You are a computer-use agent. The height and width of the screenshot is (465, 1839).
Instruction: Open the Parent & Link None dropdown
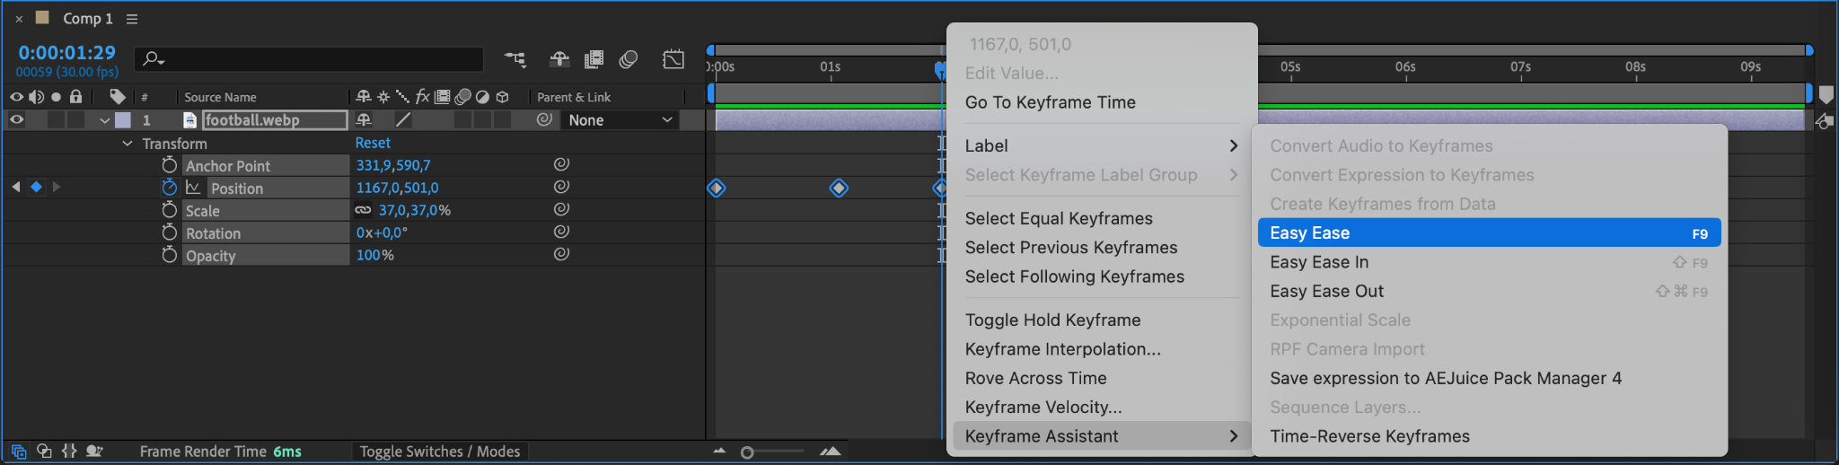click(620, 120)
